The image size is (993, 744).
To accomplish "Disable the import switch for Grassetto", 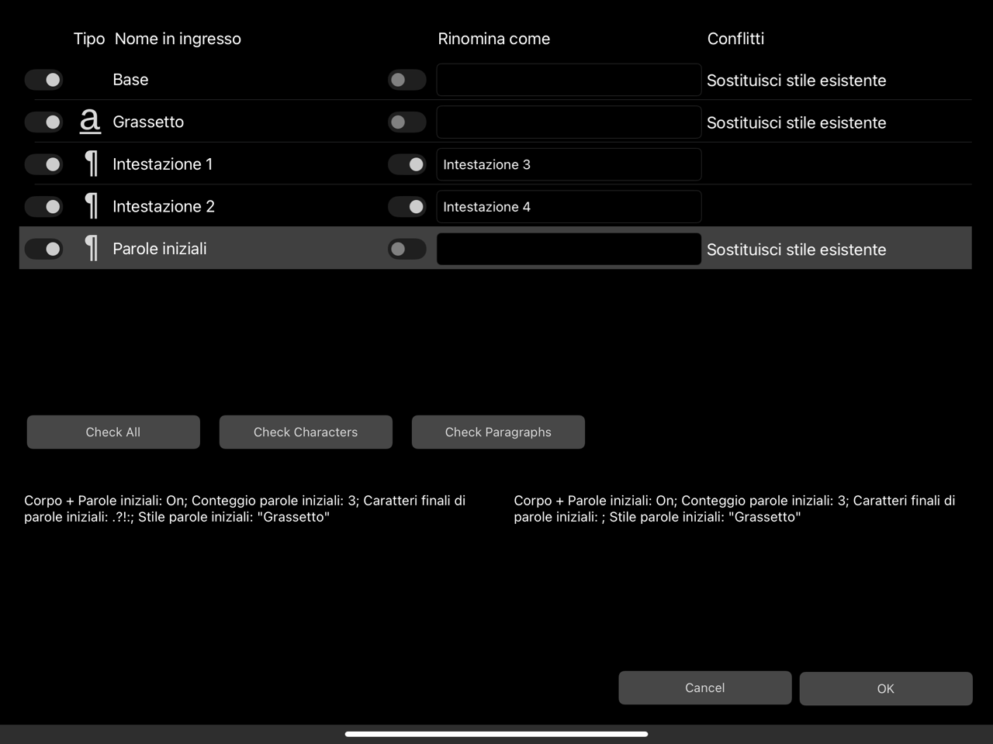I will point(43,122).
